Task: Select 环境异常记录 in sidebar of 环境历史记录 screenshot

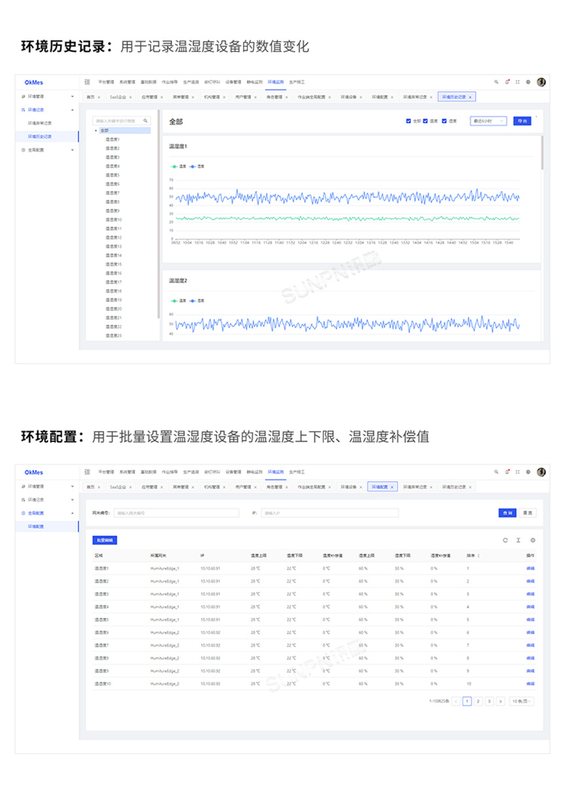Action: coord(40,123)
